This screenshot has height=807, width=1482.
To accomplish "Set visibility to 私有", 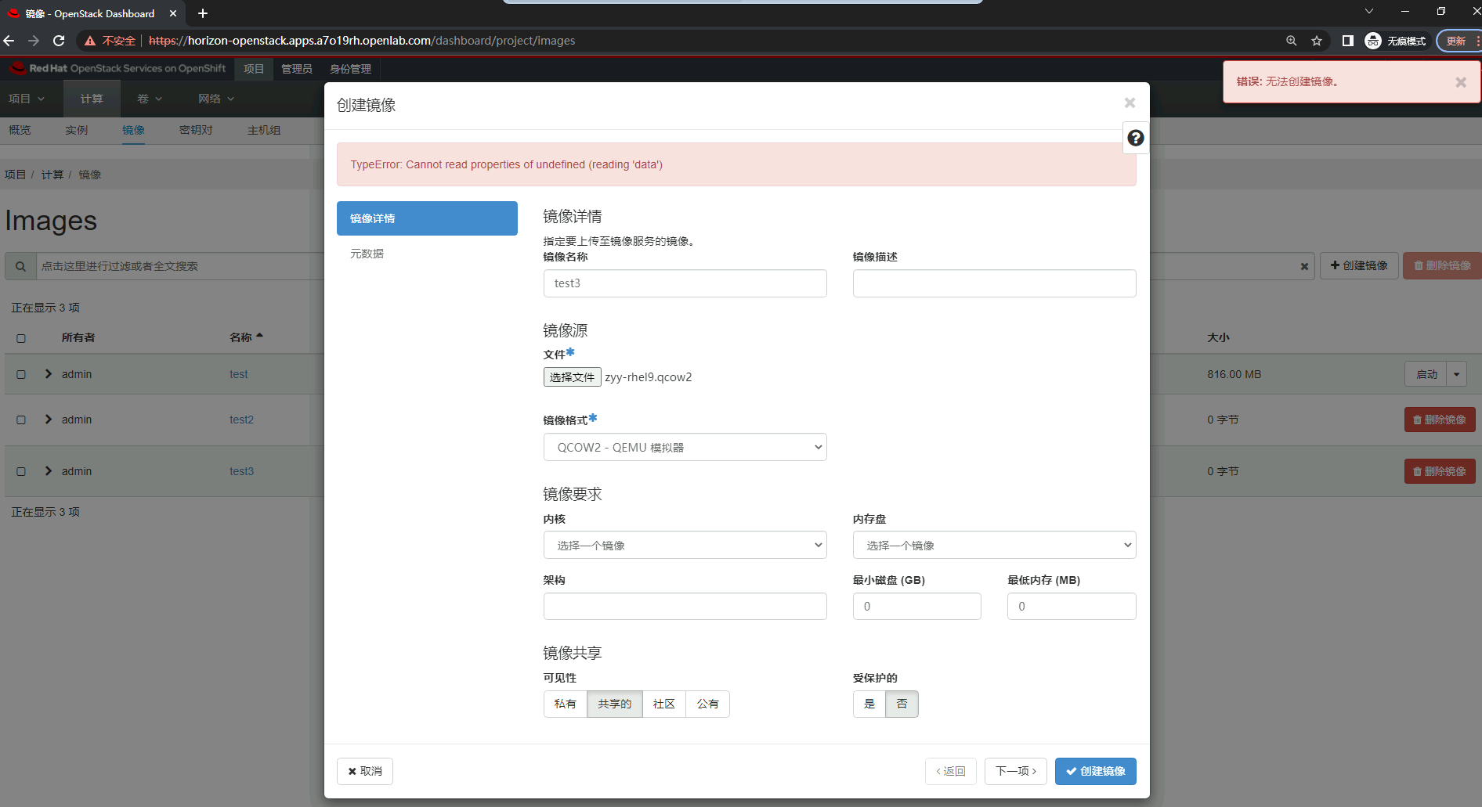I will pos(566,704).
